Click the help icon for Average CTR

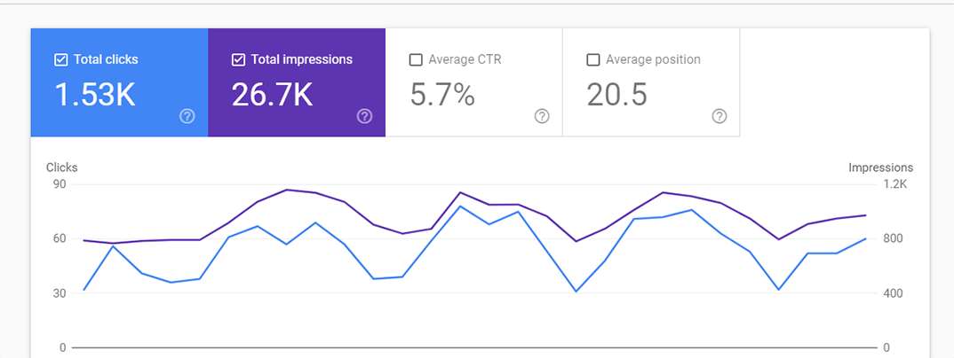[542, 116]
